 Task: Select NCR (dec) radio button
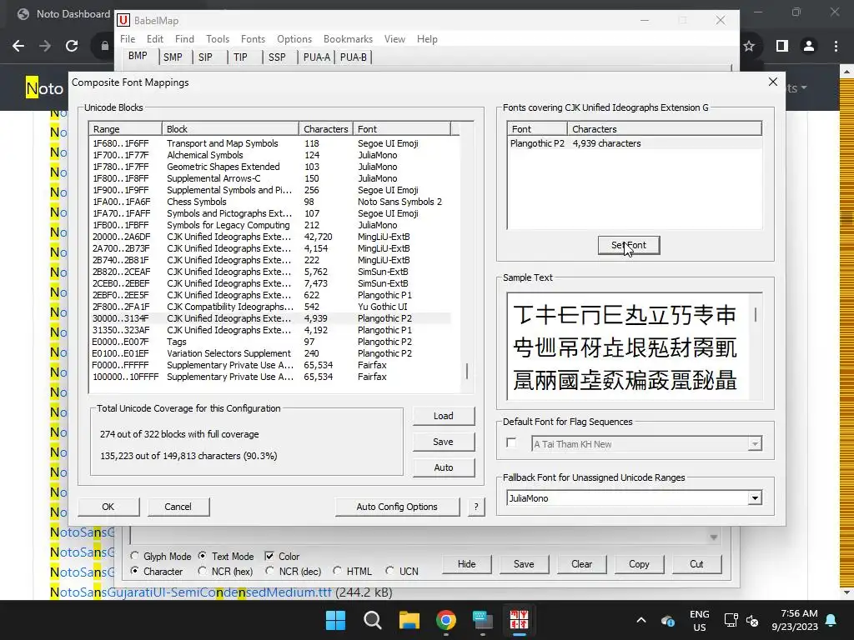point(269,571)
